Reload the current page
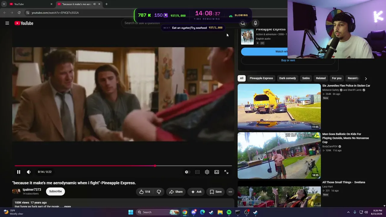The image size is (386, 217). [19, 13]
